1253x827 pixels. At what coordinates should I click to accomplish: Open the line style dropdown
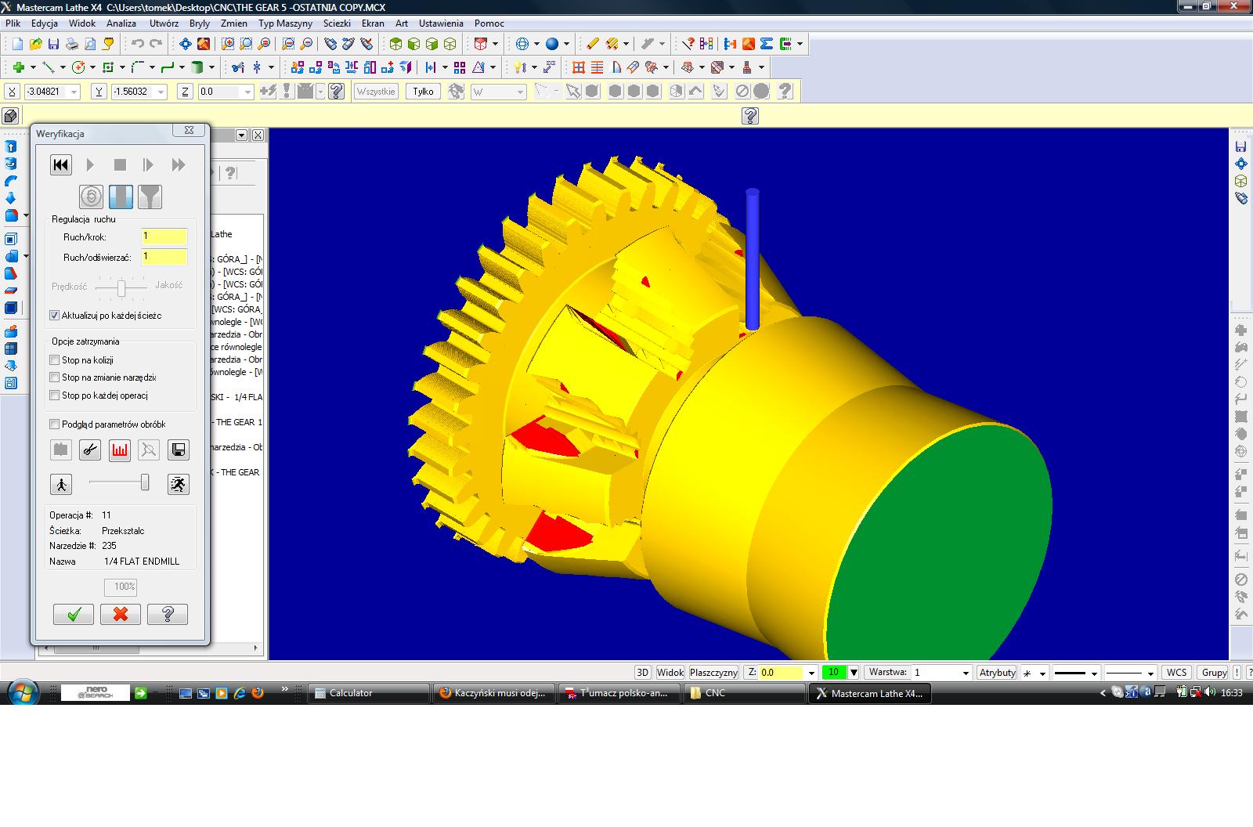click(x=1094, y=673)
